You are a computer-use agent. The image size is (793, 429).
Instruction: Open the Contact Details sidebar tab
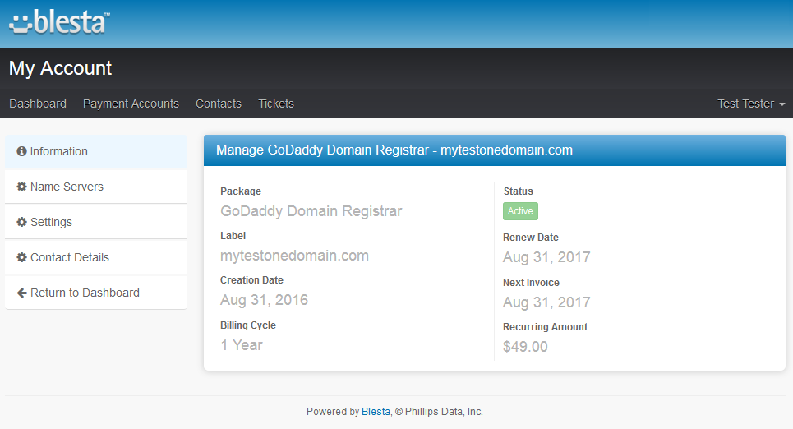click(x=96, y=257)
